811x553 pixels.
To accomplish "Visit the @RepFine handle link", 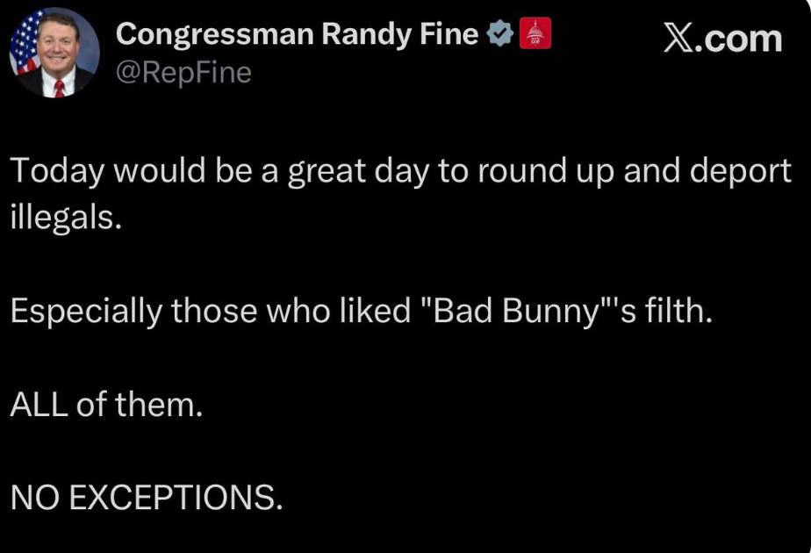I will 183,73.
